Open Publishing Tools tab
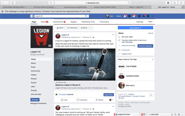The image size is (185, 116). 88,22
